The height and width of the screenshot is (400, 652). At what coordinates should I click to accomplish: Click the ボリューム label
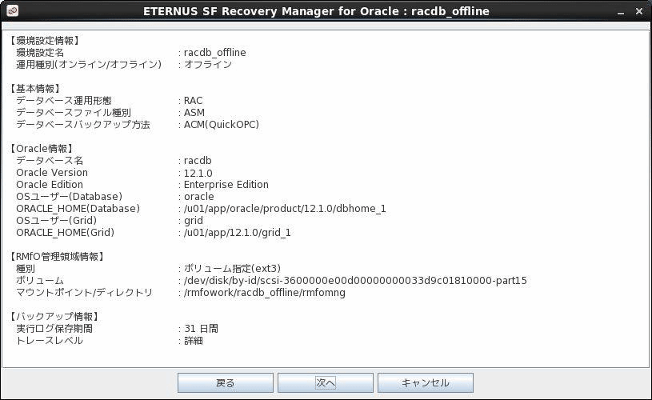(x=40, y=281)
